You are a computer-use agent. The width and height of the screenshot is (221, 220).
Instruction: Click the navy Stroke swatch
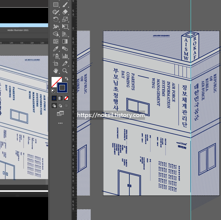click(x=62, y=88)
